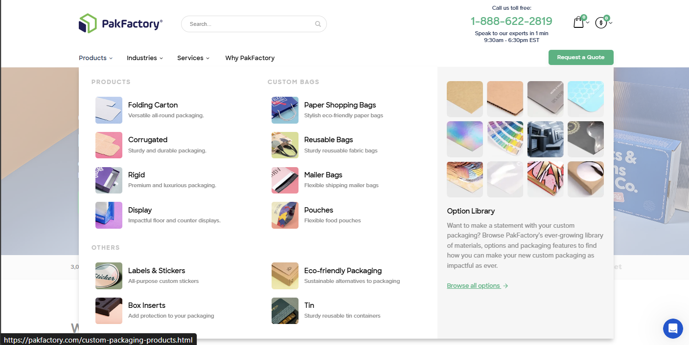Expand the Services dropdown menu
This screenshot has height=345, width=689.
pyautogui.click(x=193, y=58)
